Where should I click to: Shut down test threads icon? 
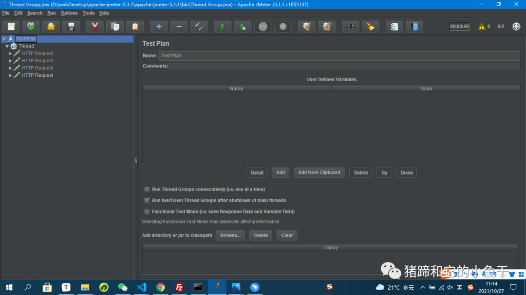tap(283, 26)
